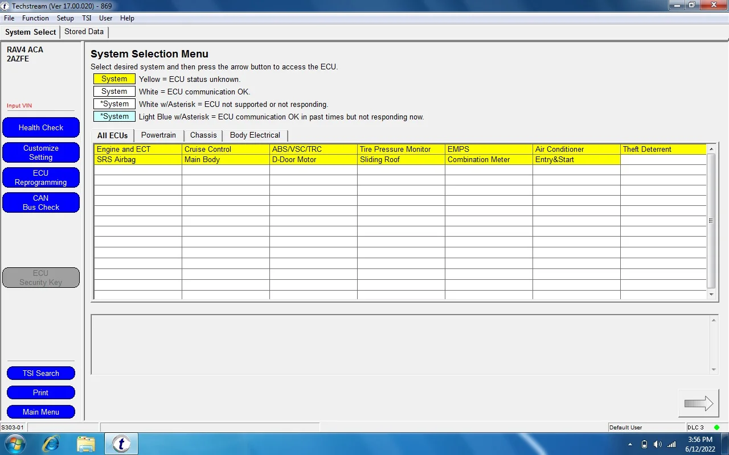The height and width of the screenshot is (455, 729).
Task: Open the Function menu
Action: point(35,18)
